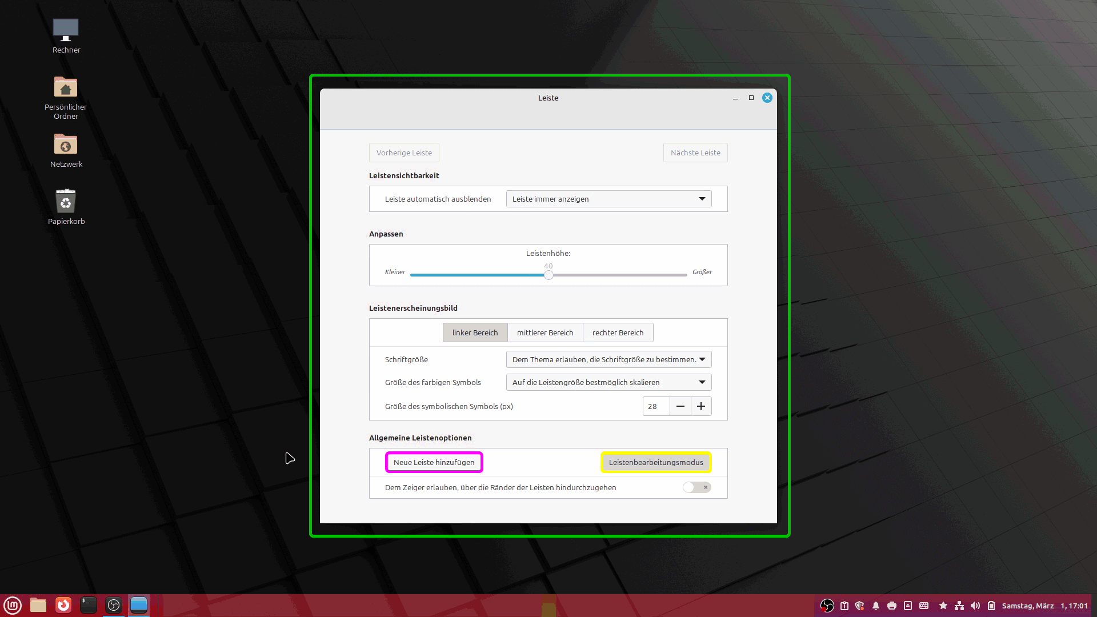1097x617 pixels.
Task: Click Neue Leiste hinzufügen button
Action: (434, 462)
